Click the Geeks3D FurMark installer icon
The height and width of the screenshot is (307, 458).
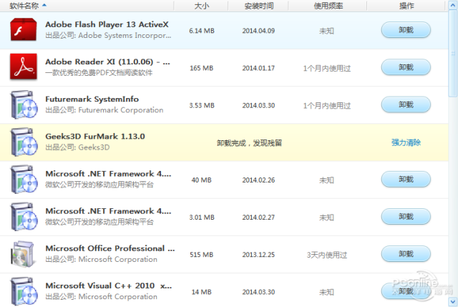point(24,142)
